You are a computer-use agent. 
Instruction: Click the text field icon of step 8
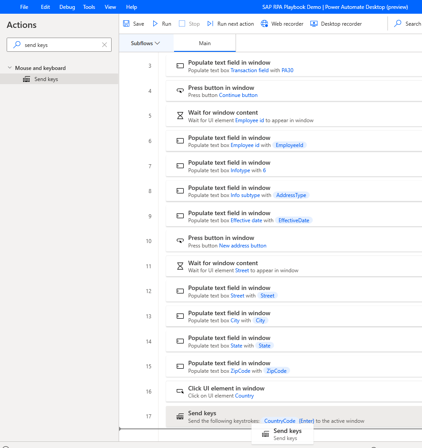(180, 191)
